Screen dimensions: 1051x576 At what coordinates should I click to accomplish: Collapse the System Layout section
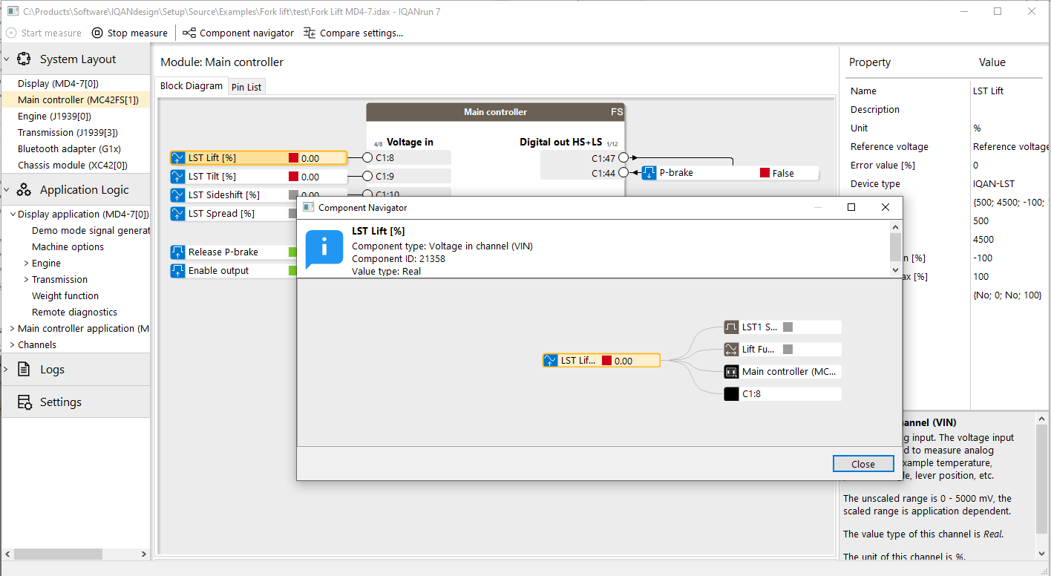pos(7,59)
